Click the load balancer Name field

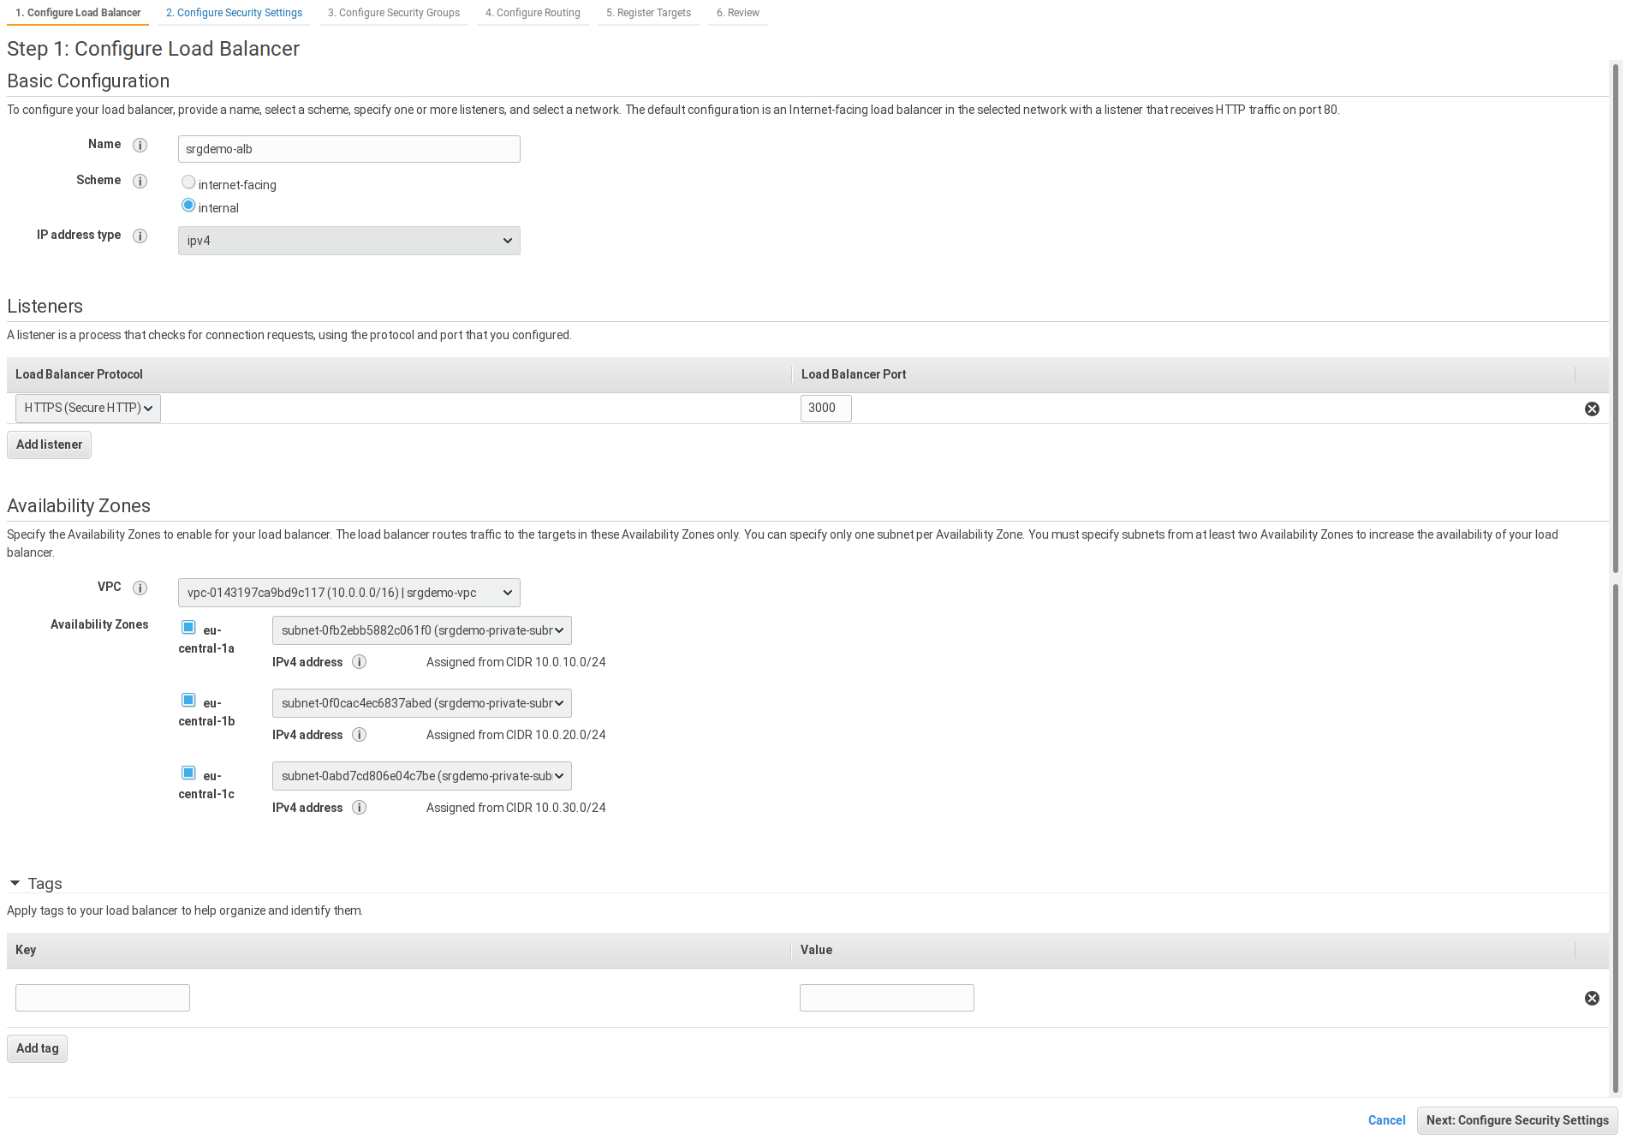click(x=348, y=149)
